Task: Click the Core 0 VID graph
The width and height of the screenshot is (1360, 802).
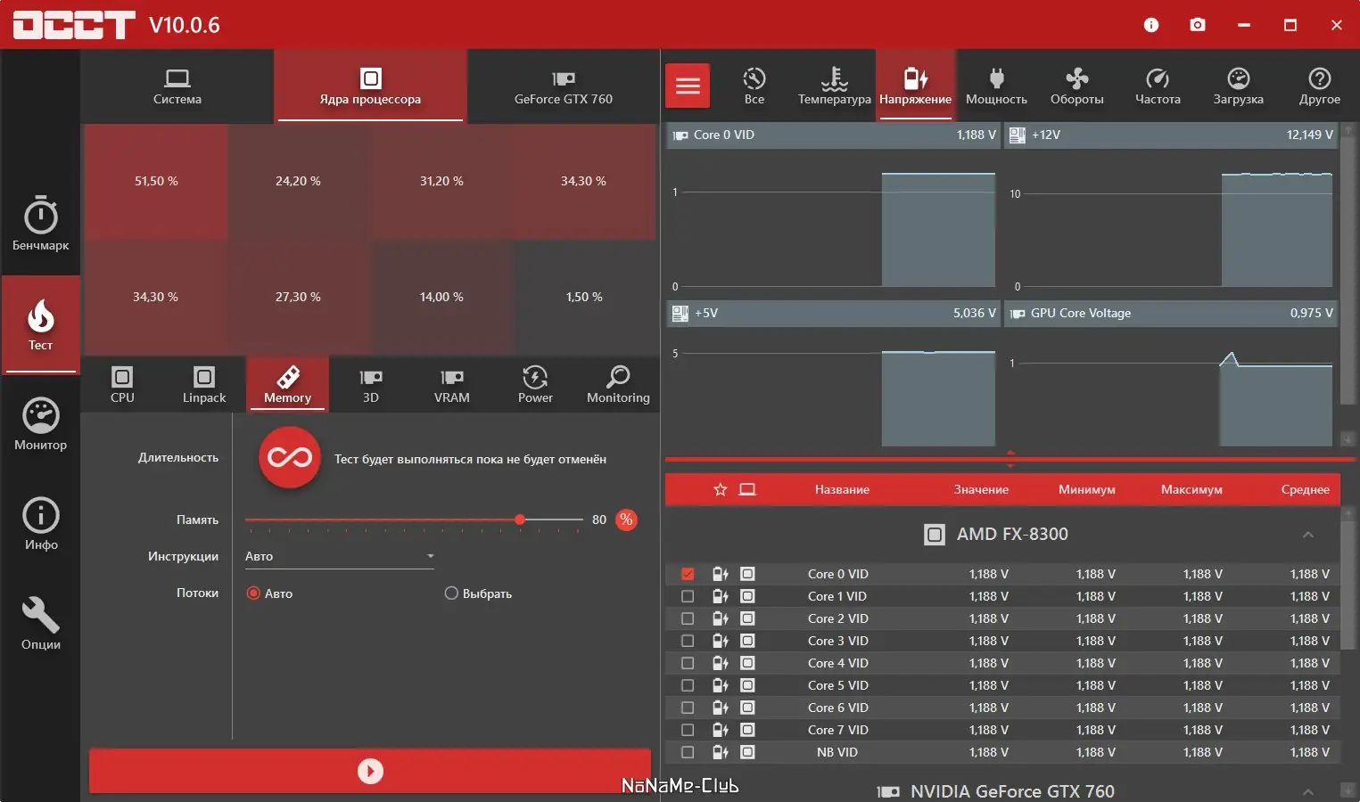Action: tap(833, 210)
